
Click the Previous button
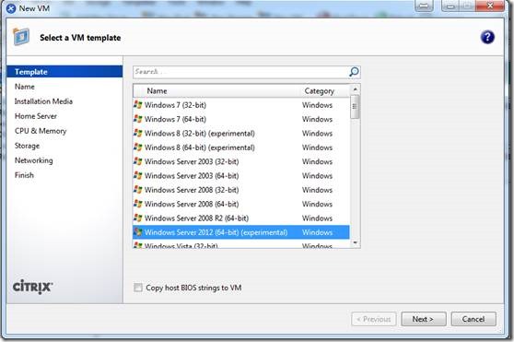[x=374, y=319]
